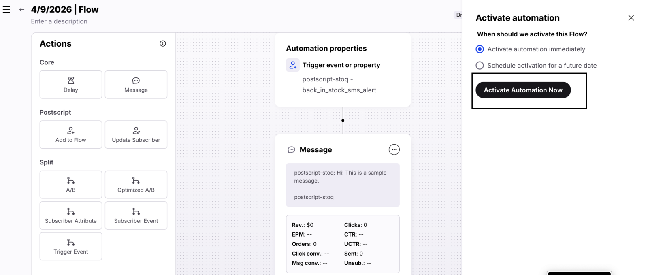Add a Message action from Core
Image resolution: width=648 pixels, height=275 pixels.
tap(136, 85)
